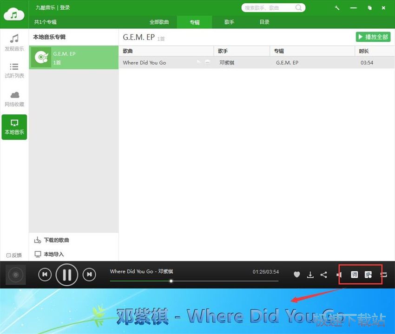Select the G.E.M. EP album entry
This screenshot has height=334, width=395.
(x=74, y=58)
